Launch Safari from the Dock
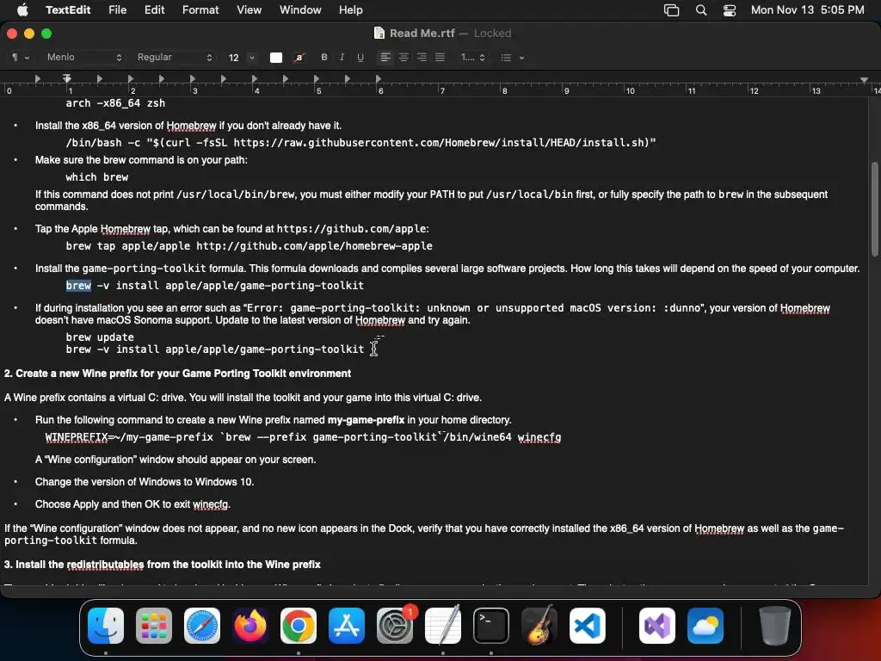The height and width of the screenshot is (661, 881). (202, 626)
